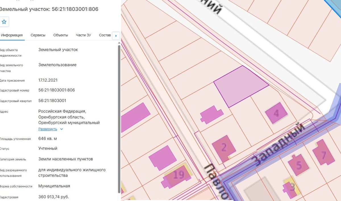This screenshot has height=201, width=341.
Task: Click the permitted use value about индивидуального жилищного строительства
Action: (72, 173)
